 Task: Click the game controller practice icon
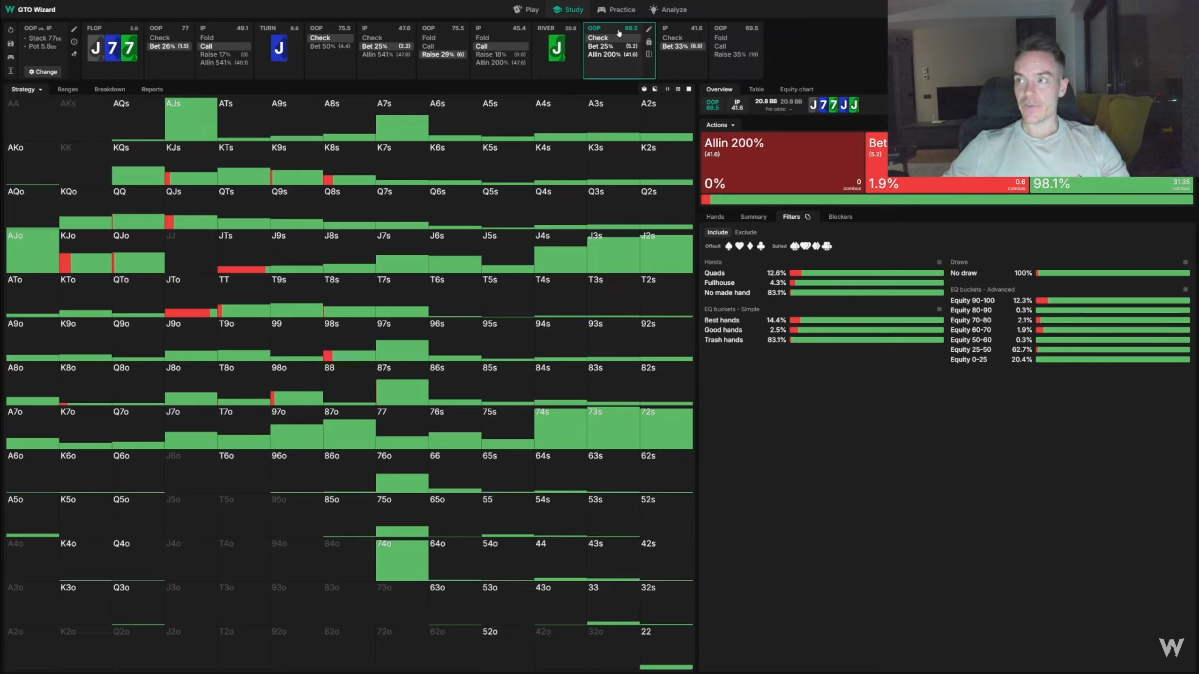pyautogui.click(x=10, y=57)
